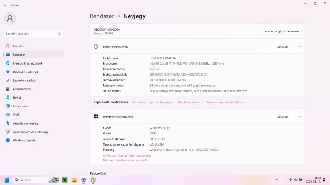This screenshot has height=185, width=330.
Task: Collapse the Windows-specifikációk section chevron
Action: (x=299, y=116)
